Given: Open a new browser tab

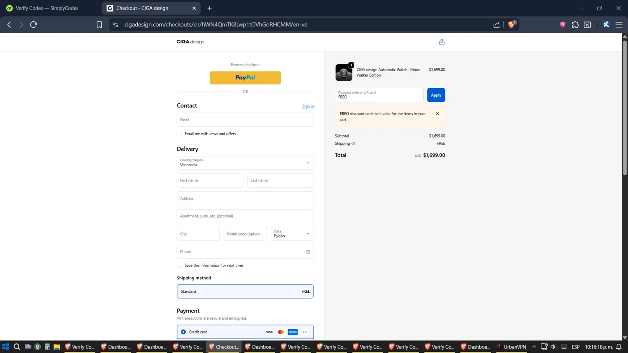Looking at the screenshot, I should [210, 8].
